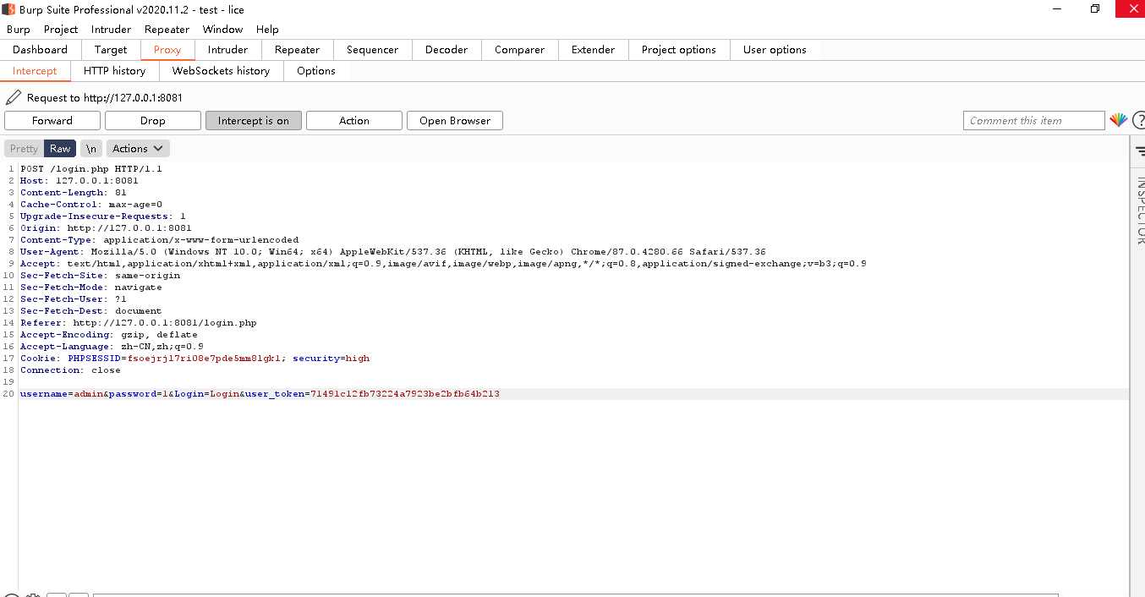Click the Upgrade-Insecure-Requests header line
This screenshot has width=1145, height=597.
pyautogui.click(x=103, y=216)
